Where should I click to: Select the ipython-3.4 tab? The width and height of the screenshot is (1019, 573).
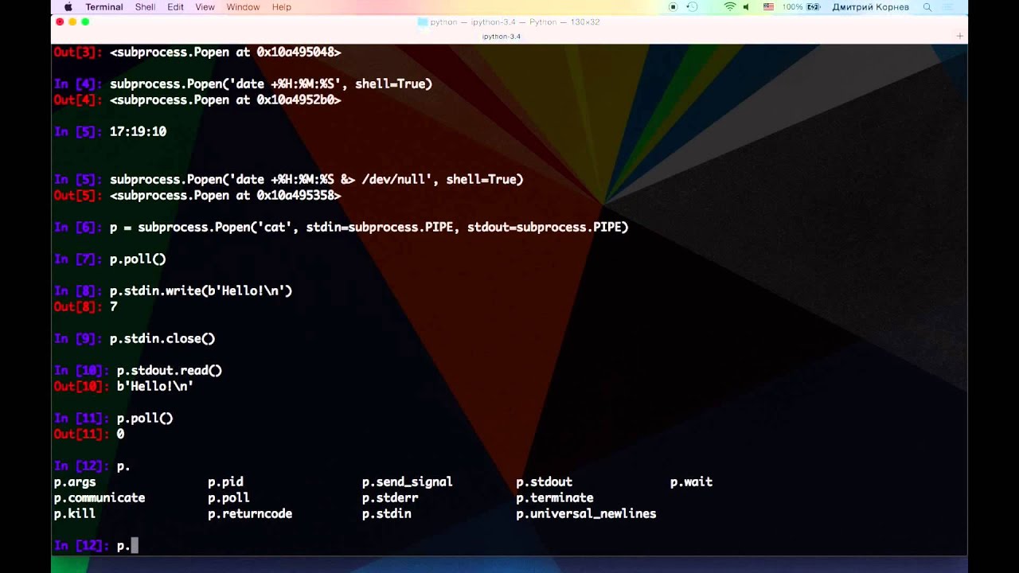pos(502,37)
